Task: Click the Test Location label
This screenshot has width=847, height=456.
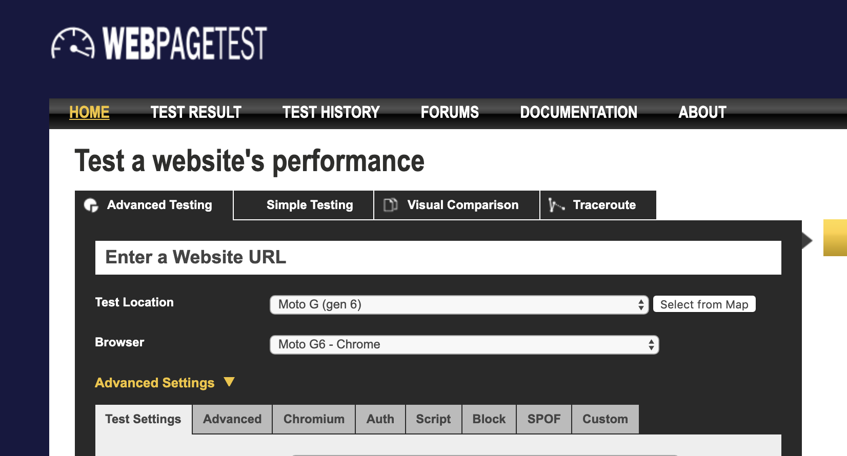Action: coord(134,302)
